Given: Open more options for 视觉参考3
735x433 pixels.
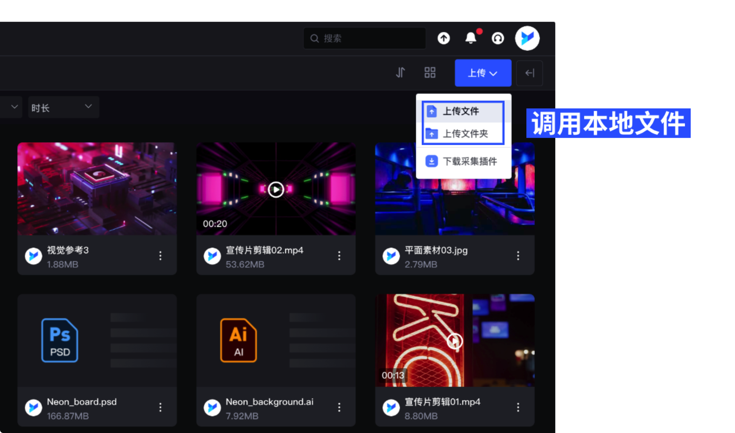Looking at the screenshot, I should pyautogui.click(x=160, y=256).
